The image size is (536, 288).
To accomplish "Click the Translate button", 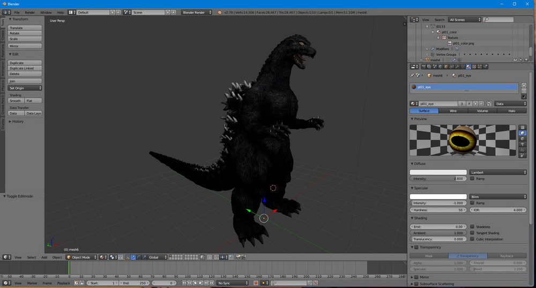I will click(25, 28).
